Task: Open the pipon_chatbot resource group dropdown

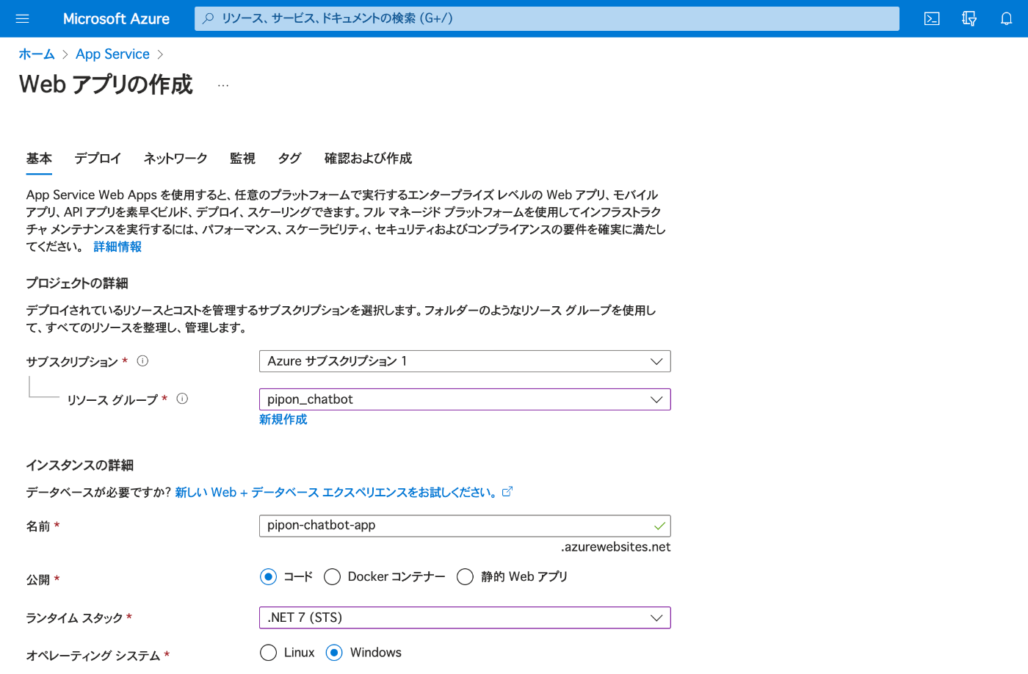Action: 465,399
